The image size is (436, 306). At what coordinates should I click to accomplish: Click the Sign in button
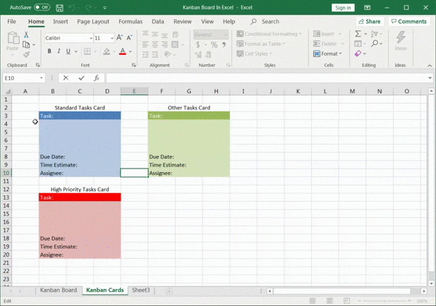343,8
